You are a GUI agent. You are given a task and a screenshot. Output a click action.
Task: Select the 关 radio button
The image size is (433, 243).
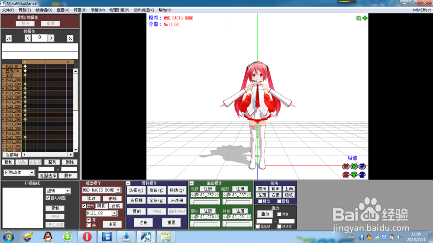point(89,225)
